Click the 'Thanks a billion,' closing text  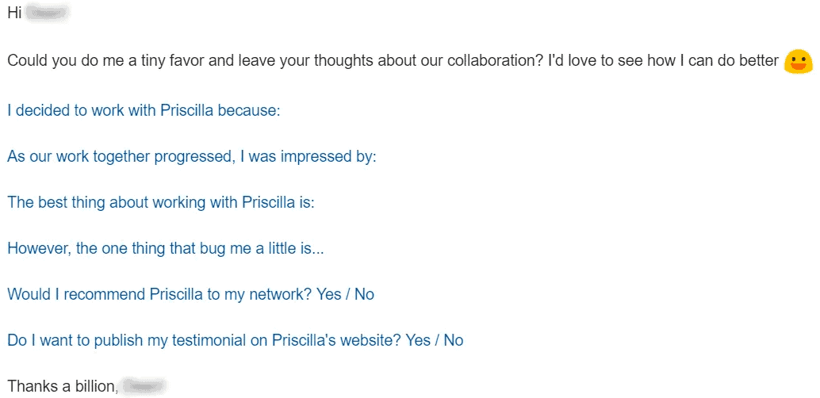pos(63,386)
